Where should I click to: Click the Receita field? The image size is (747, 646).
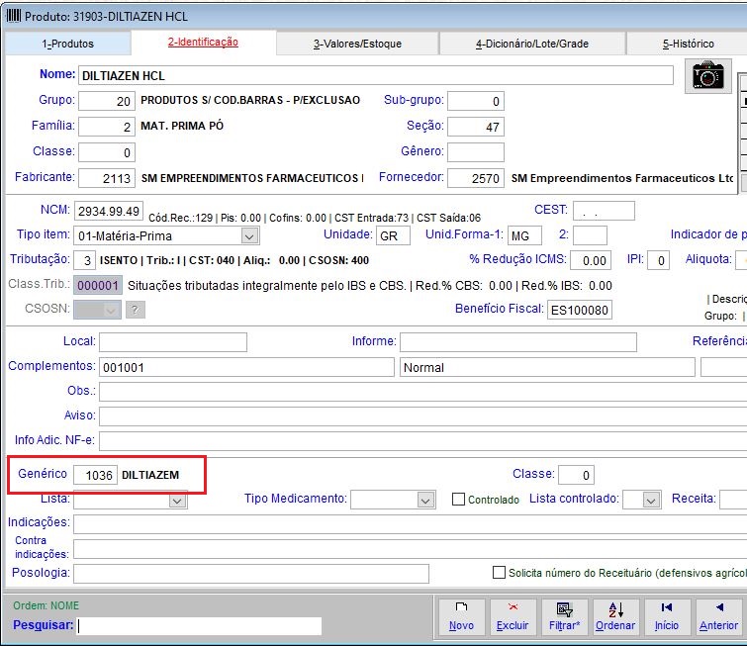(733, 500)
